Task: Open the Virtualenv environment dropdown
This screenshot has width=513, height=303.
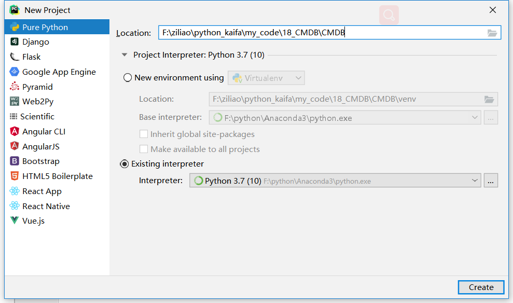Action: click(266, 78)
